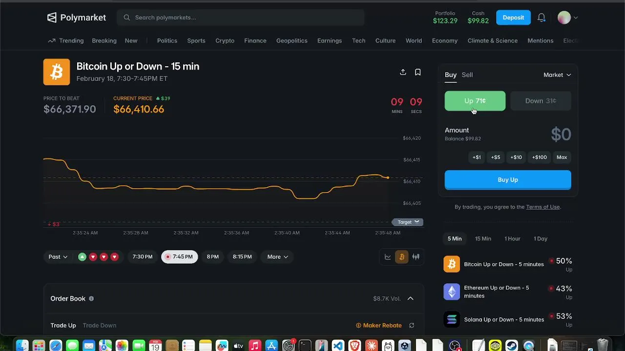The image size is (625, 351).
Task: Click the Buy Up button
Action: pyautogui.click(x=508, y=180)
